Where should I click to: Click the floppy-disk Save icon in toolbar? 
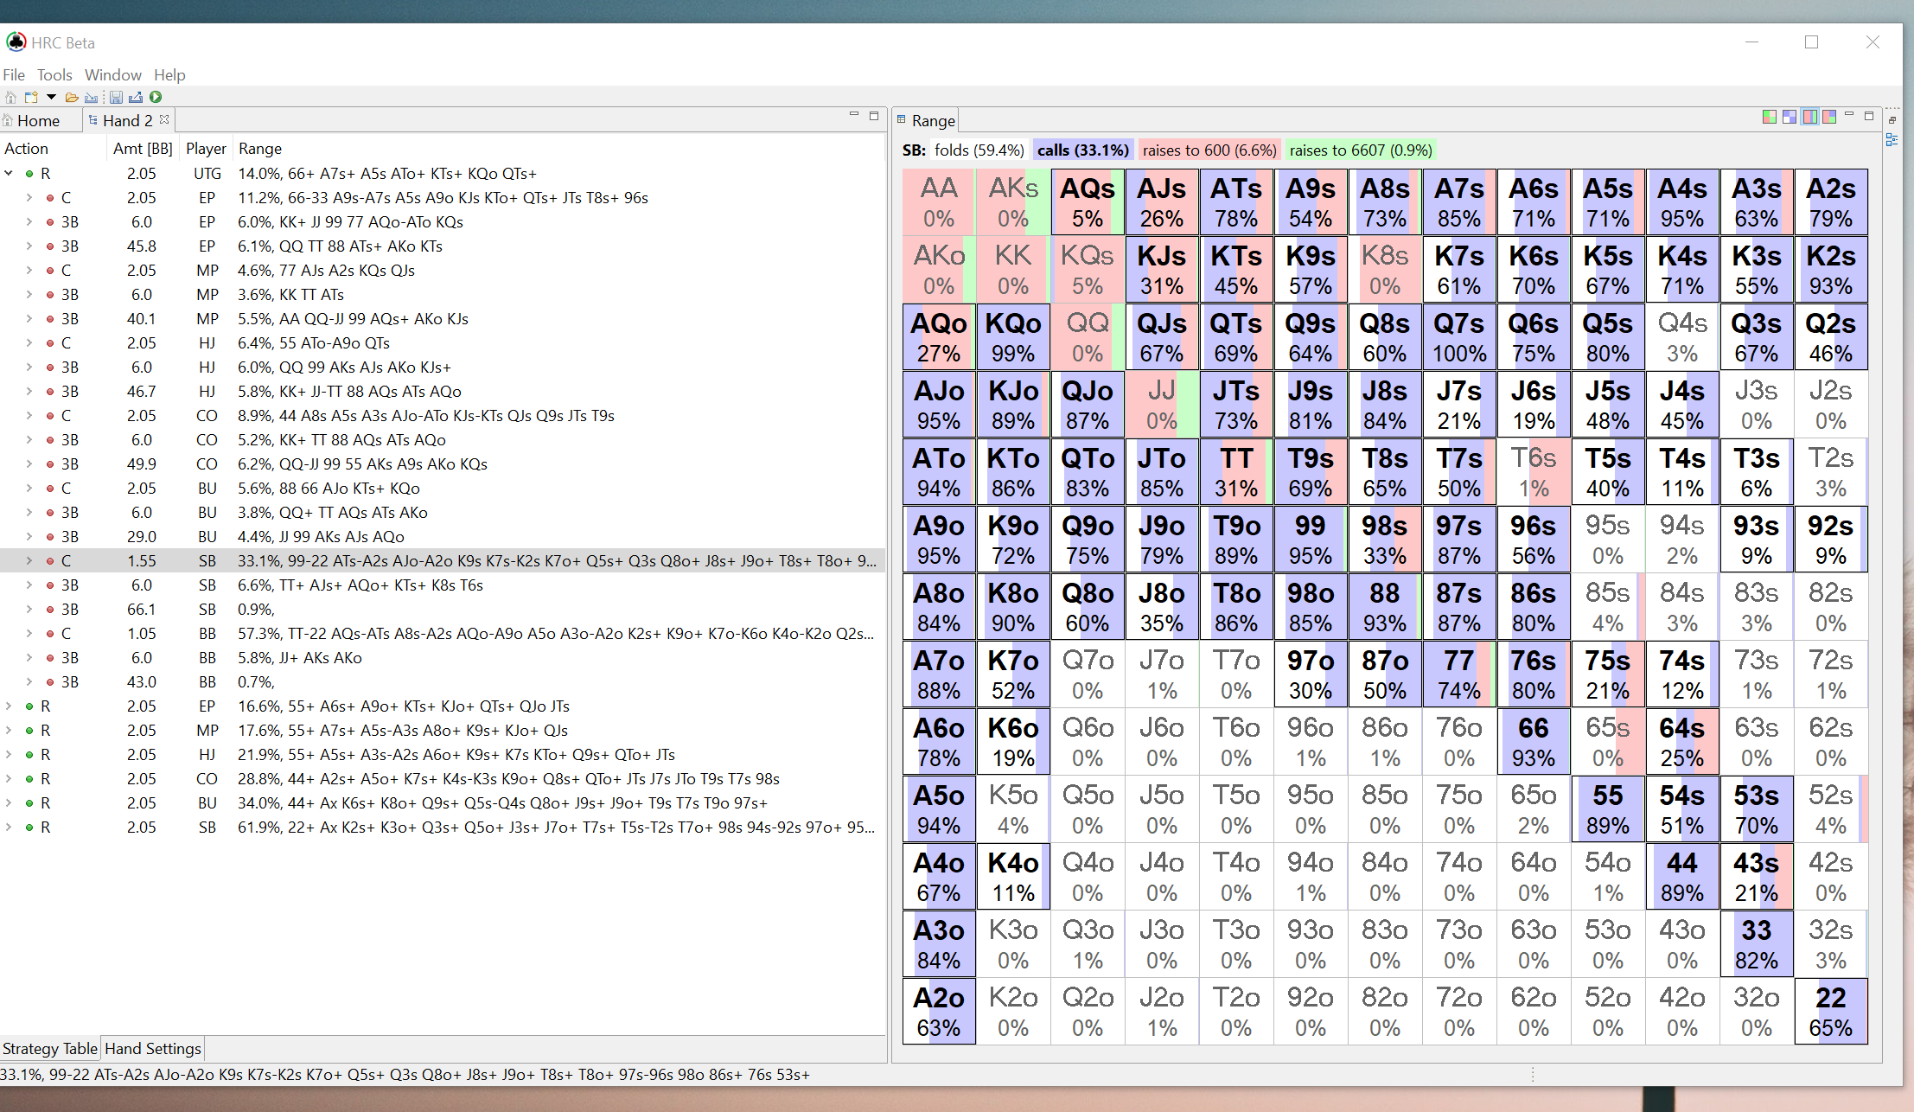pos(116,97)
